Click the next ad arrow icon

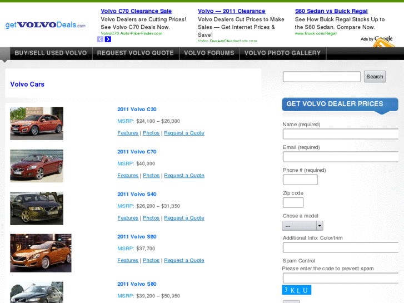coord(108,39)
